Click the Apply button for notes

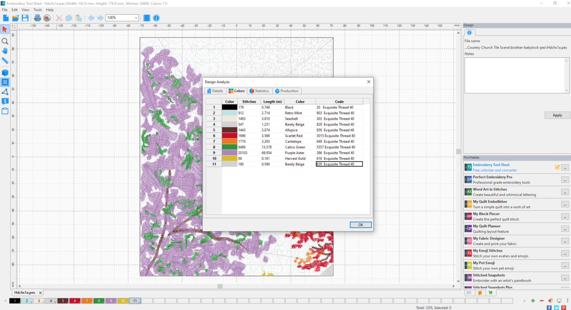click(557, 115)
